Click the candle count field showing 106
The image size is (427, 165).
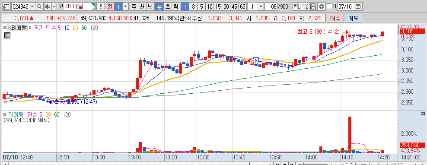[271, 6]
